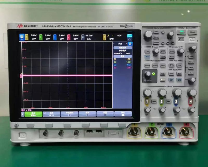Push the Search key
Screen dimensions: 208x167
click(156, 37)
